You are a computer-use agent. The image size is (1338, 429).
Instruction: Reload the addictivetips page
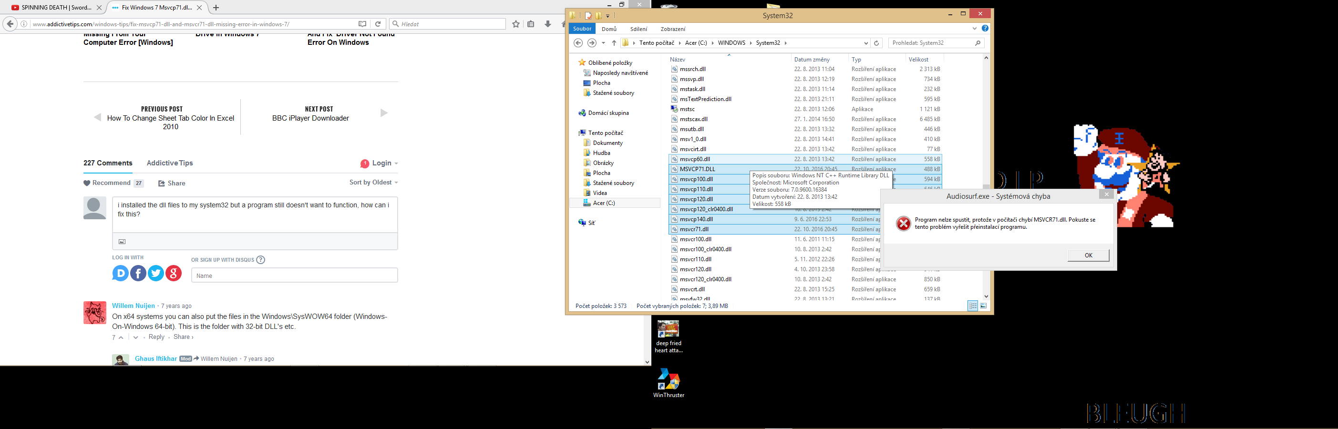pyautogui.click(x=378, y=24)
